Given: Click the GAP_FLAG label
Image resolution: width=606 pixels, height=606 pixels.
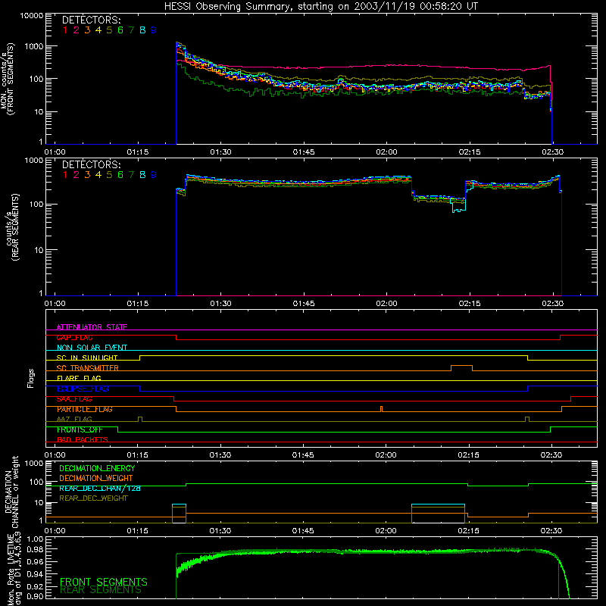Looking at the screenshot, I should (74, 337).
